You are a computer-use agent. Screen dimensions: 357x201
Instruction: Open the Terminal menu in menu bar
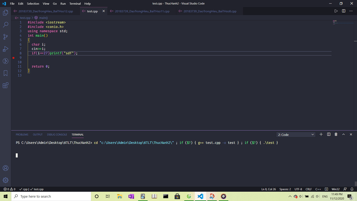pos(75,4)
